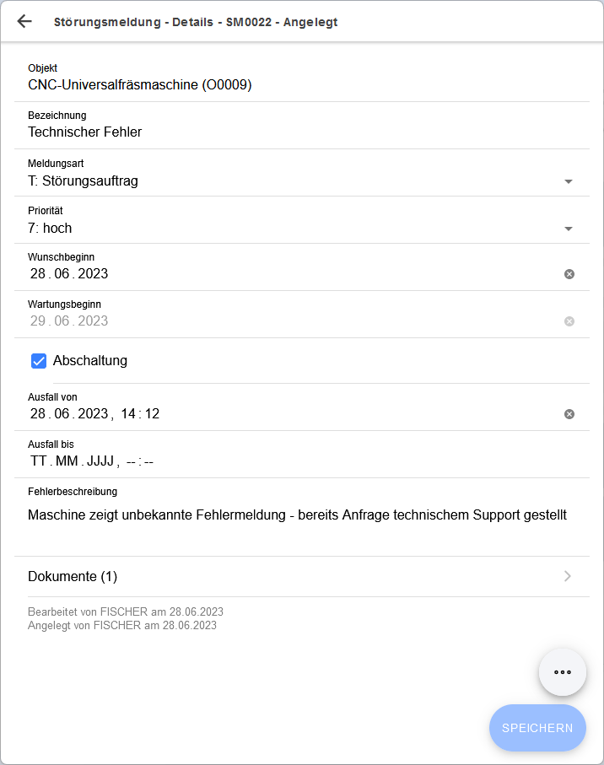Click the Störungsmeldung Details page title
The width and height of the screenshot is (604, 765).
tap(195, 22)
